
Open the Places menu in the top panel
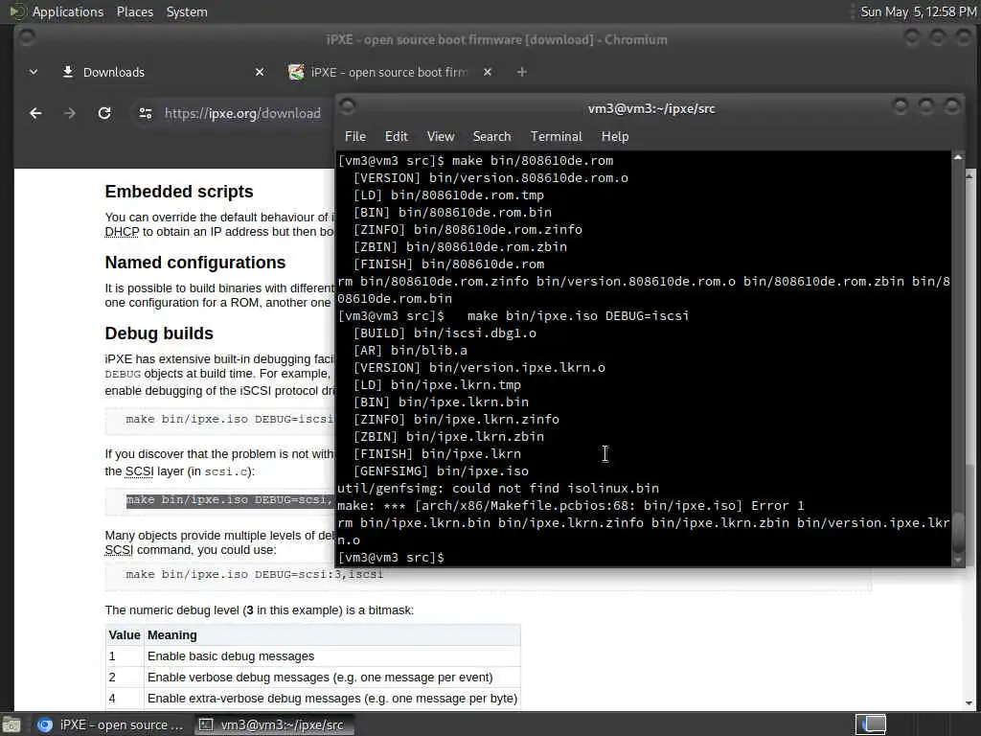tap(135, 11)
